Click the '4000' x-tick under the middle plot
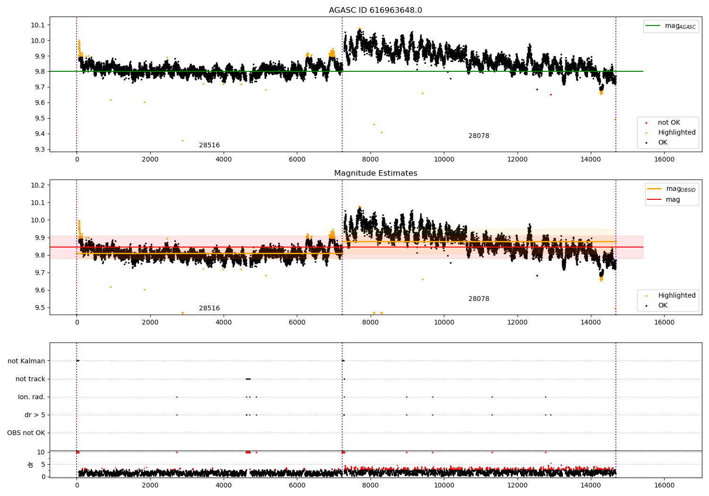The height and width of the screenshot is (496, 709). (224, 323)
